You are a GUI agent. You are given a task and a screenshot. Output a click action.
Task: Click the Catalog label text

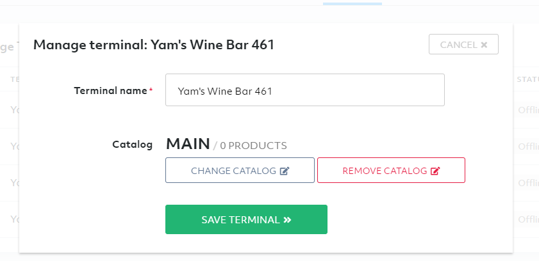click(x=132, y=145)
